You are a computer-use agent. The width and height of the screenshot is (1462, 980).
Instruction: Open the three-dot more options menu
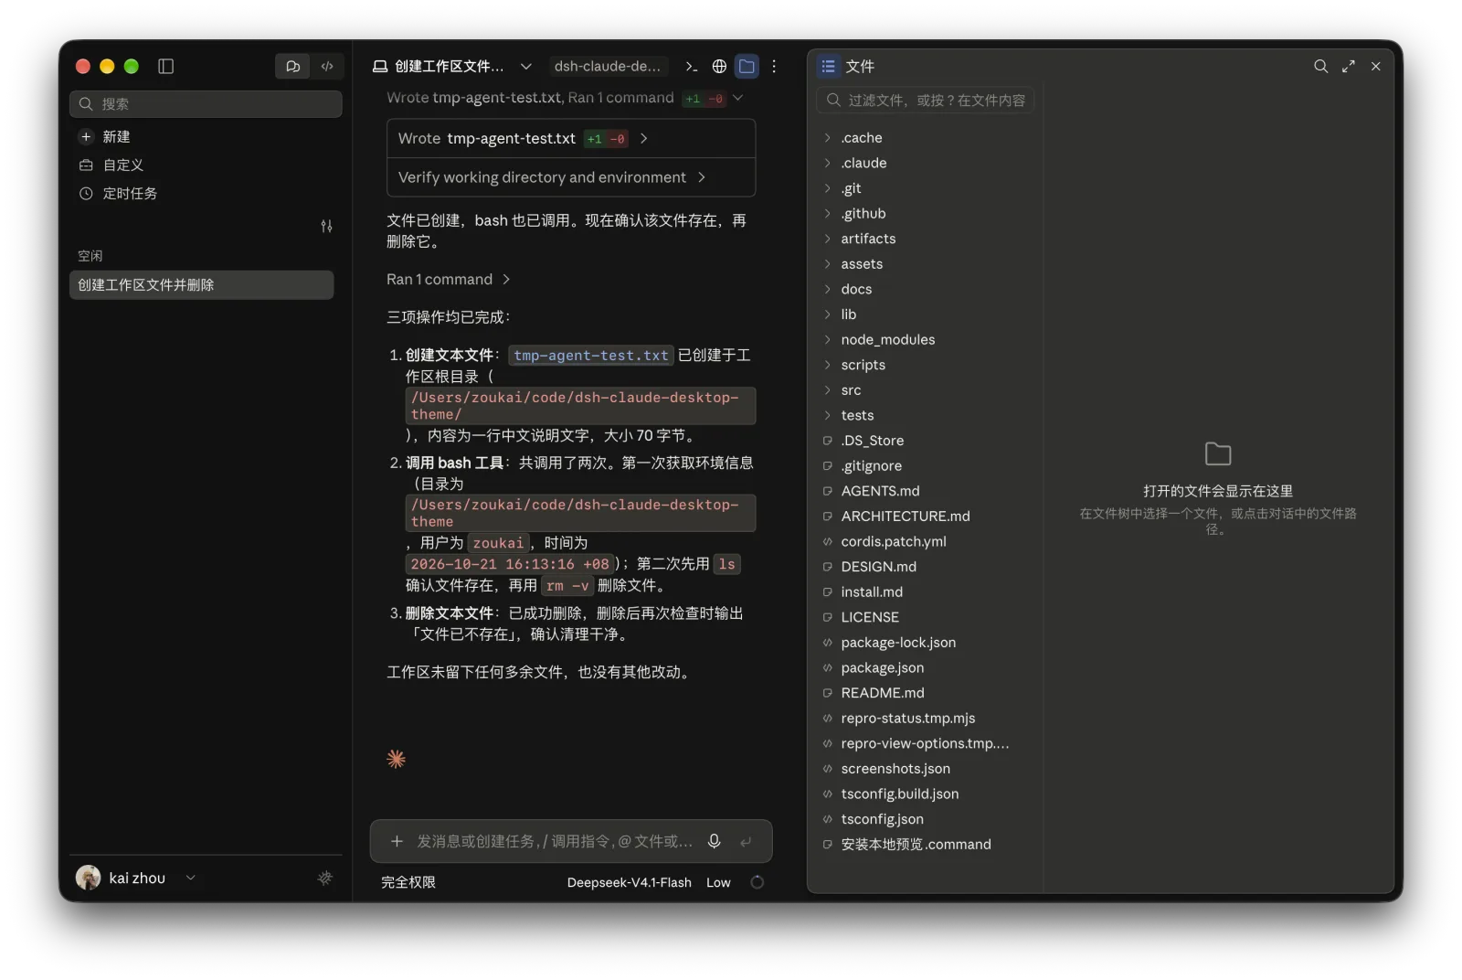tap(774, 66)
